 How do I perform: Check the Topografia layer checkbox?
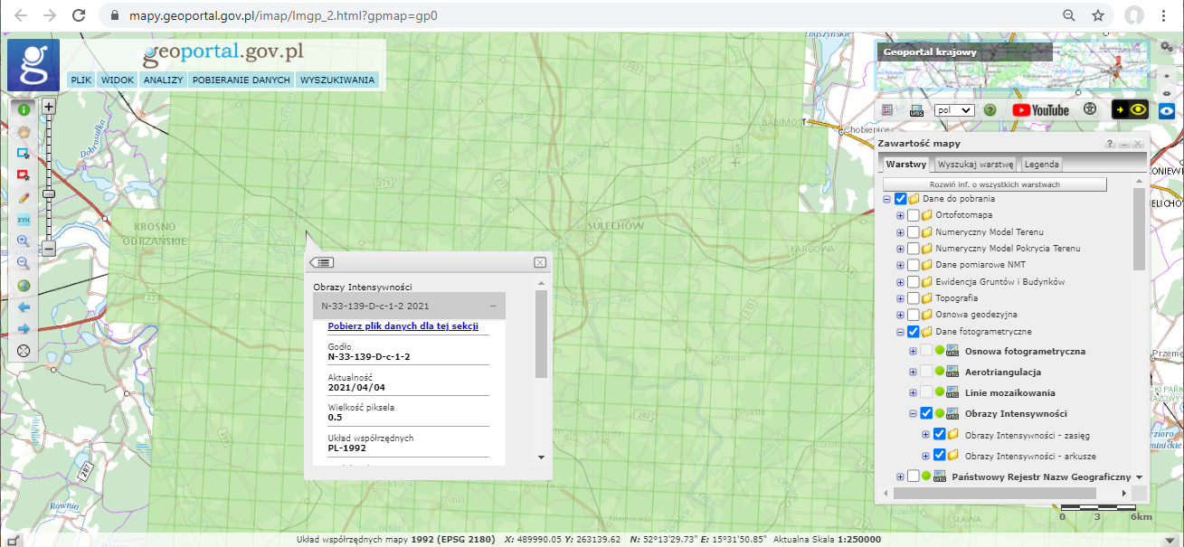point(913,298)
